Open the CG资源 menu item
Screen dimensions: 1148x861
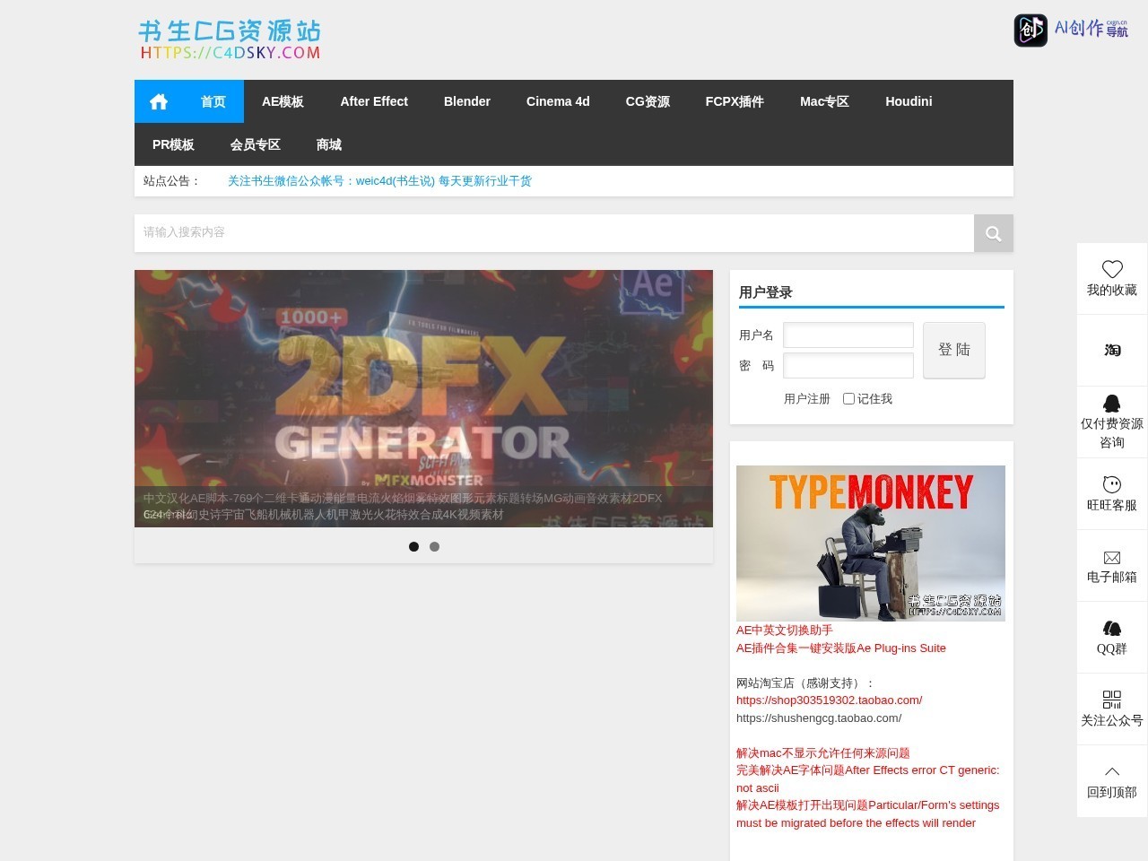[x=648, y=101]
